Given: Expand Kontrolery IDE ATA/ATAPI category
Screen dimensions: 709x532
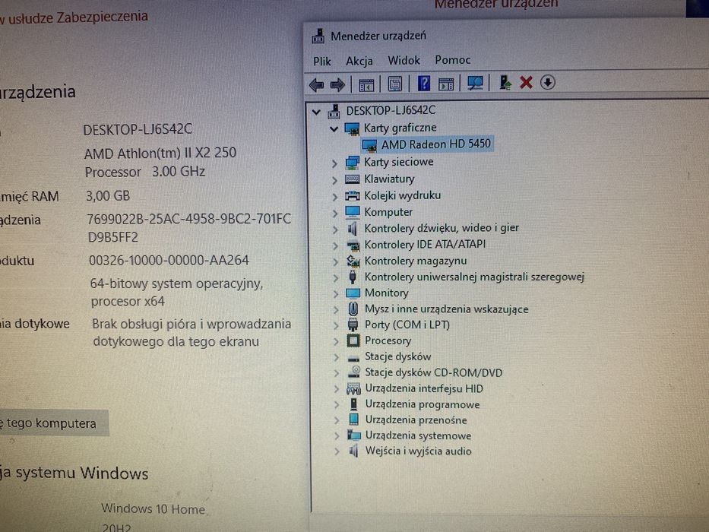Looking at the screenshot, I should [x=335, y=245].
